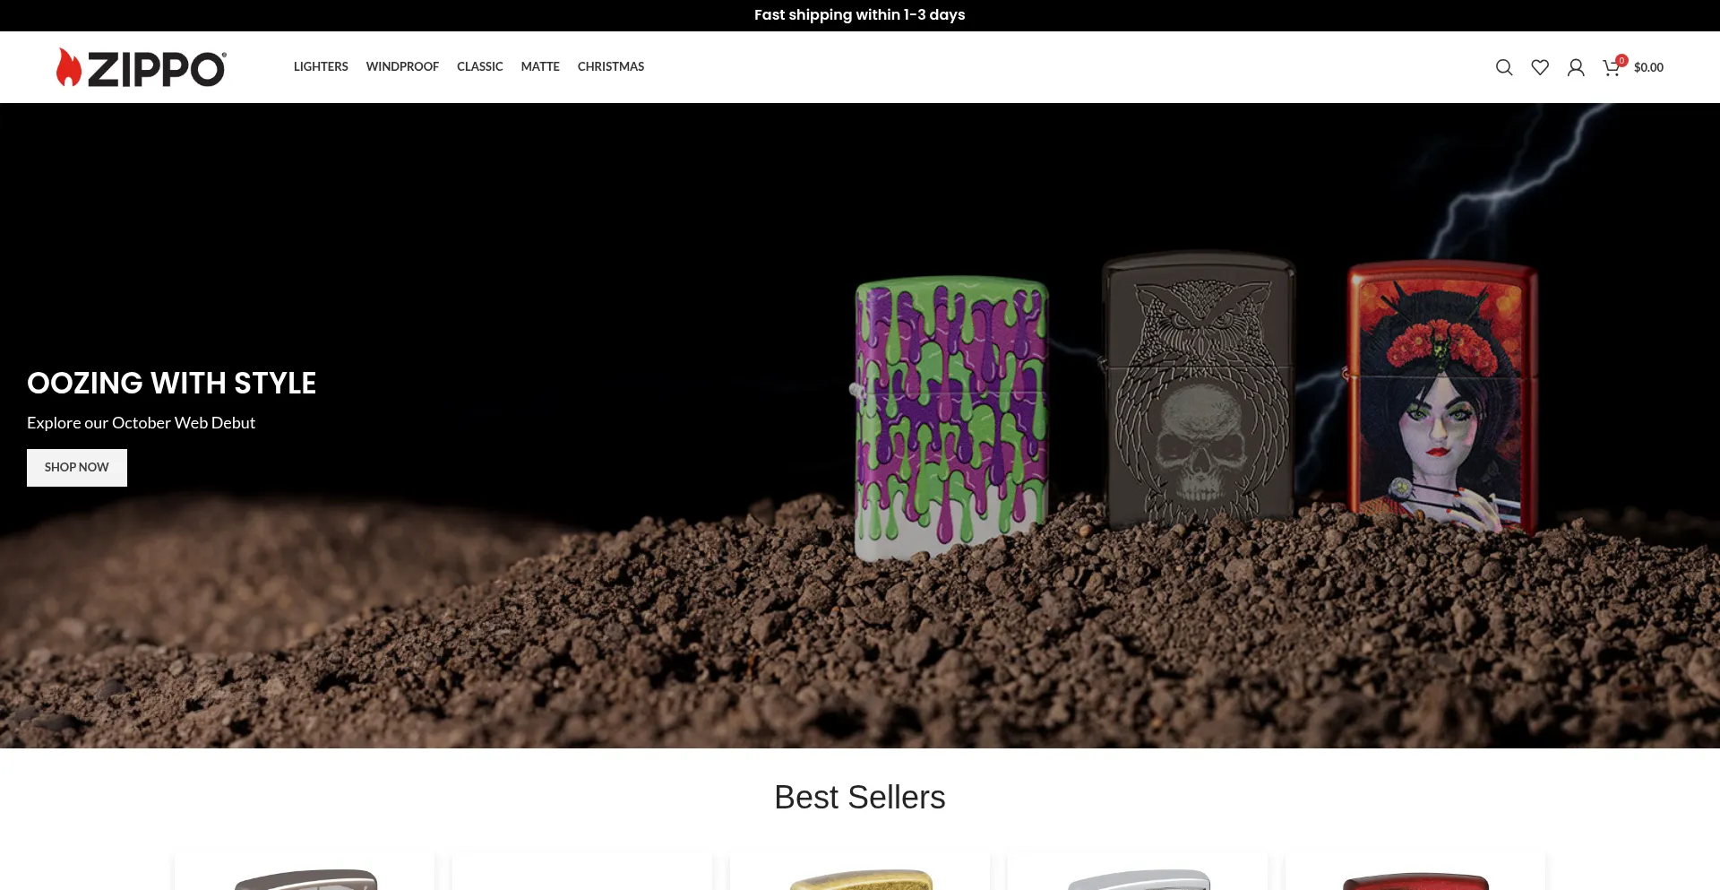Browse the Matte category
The image size is (1720, 890).
coord(540,66)
